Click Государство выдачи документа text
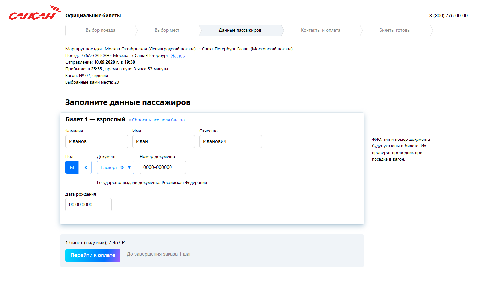Image resolution: width=477 pixels, height=281 pixels. click(x=152, y=183)
